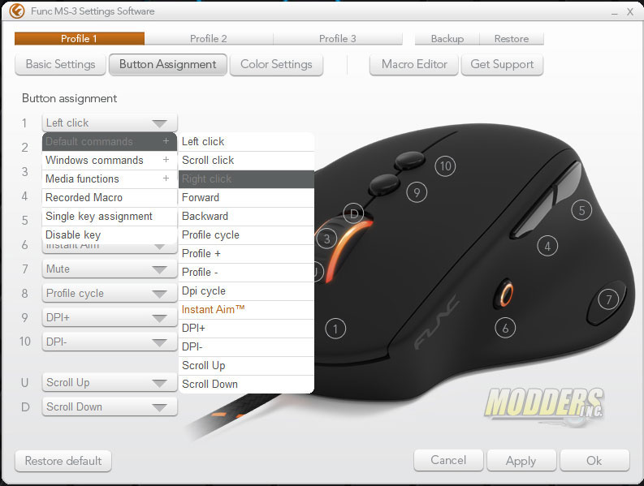The image size is (644, 486).
Task: Choose Left click from the submenu
Action: (246, 142)
